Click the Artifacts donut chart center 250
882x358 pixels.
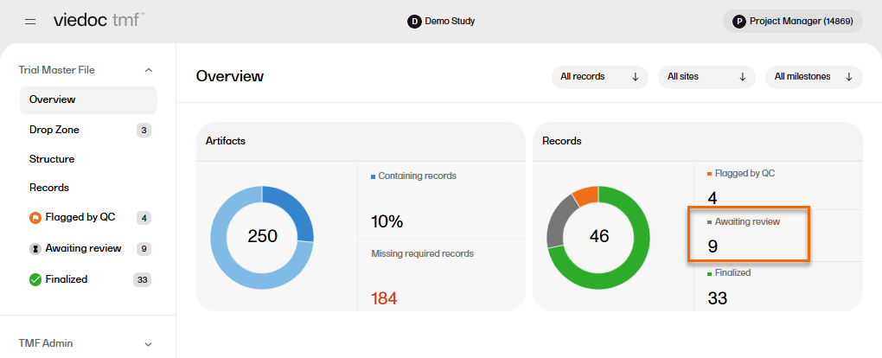coord(262,236)
